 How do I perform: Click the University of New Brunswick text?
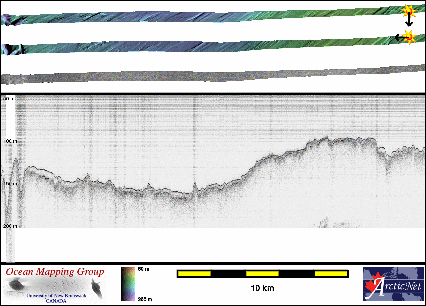click(56, 296)
